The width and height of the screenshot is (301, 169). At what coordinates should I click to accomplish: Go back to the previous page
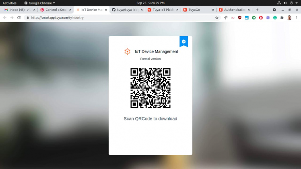coord(5,18)
